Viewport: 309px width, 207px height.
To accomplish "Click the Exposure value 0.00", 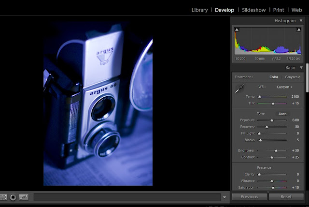I will [295, 120].
